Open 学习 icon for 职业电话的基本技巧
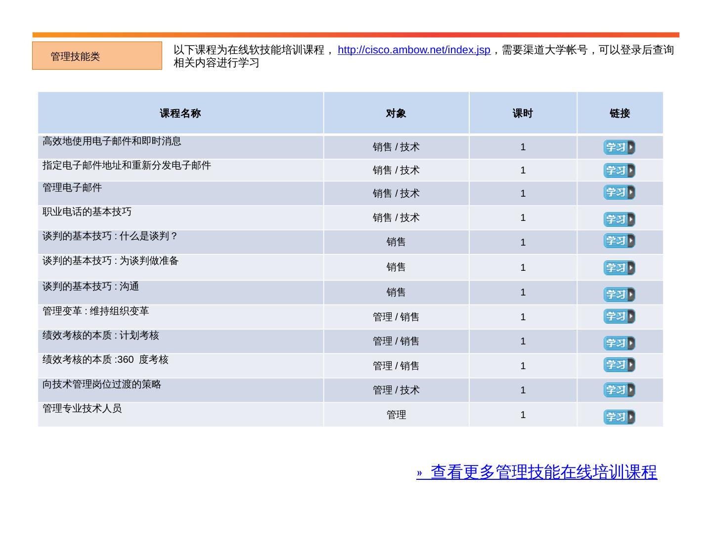 [619, 219]
